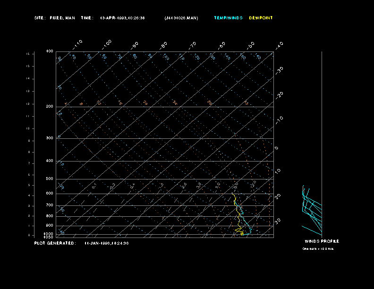Click the PLOT GENERATED label
Image resolution: width=374 pixels, height=289 pixels.
pos(55,243)
